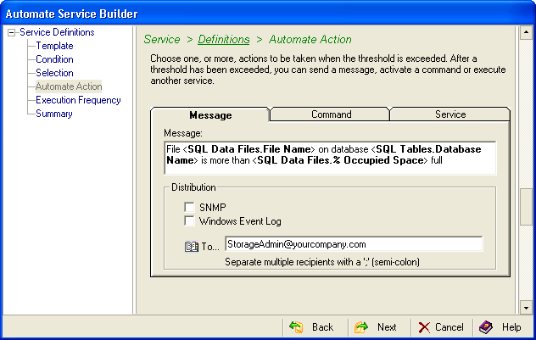The image size is (536, 340).
Task: Select Template in the tree
Action: (54, 46)
